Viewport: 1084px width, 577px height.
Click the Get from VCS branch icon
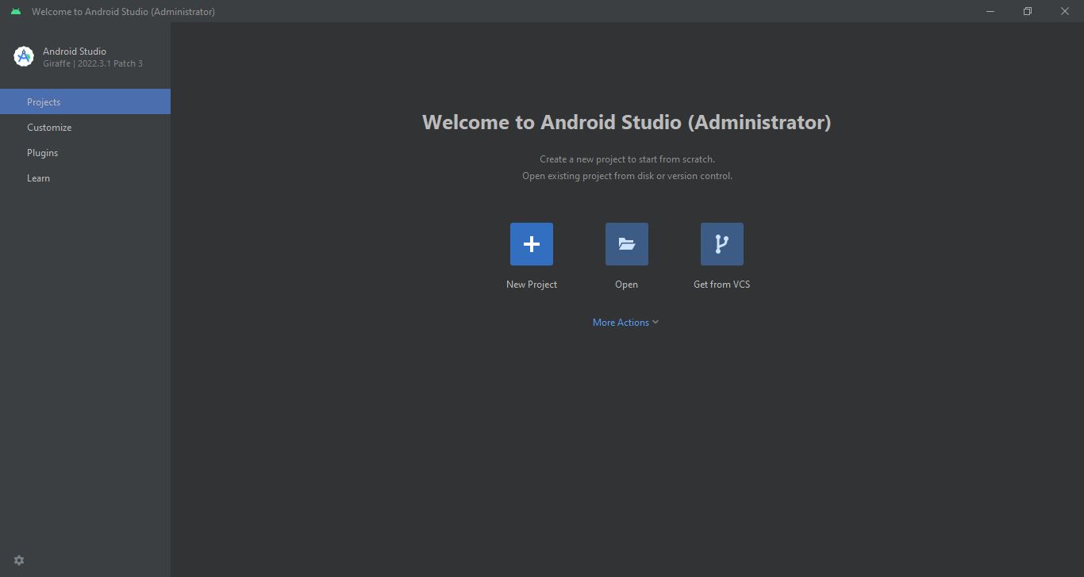[722, 244]
